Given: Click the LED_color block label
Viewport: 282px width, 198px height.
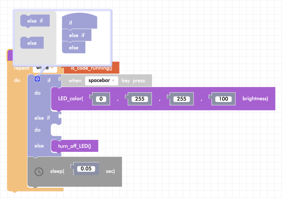Looking at the screenshot, I should click(70, 99).
